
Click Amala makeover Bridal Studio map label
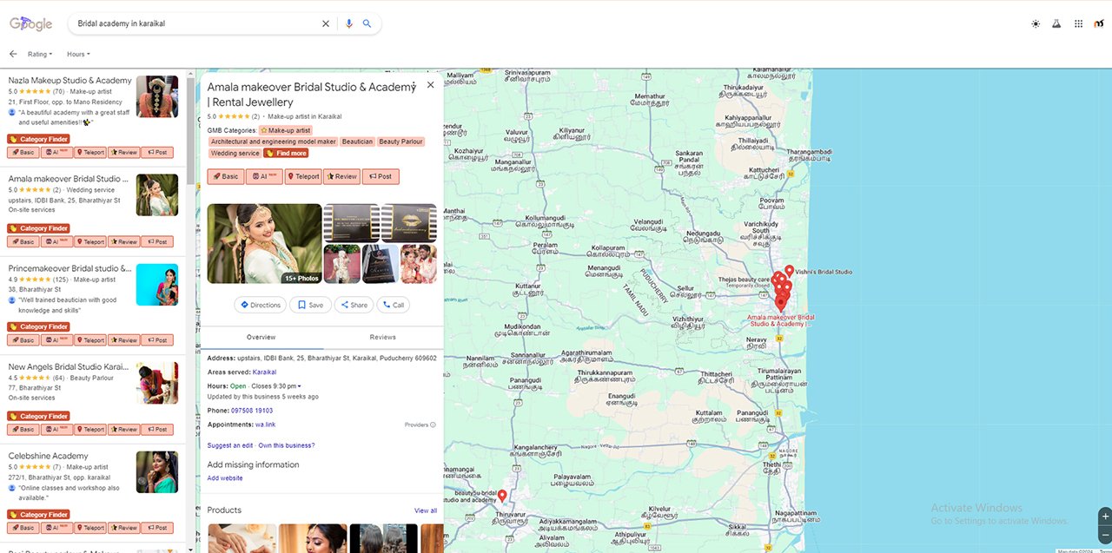coord(781,320)
